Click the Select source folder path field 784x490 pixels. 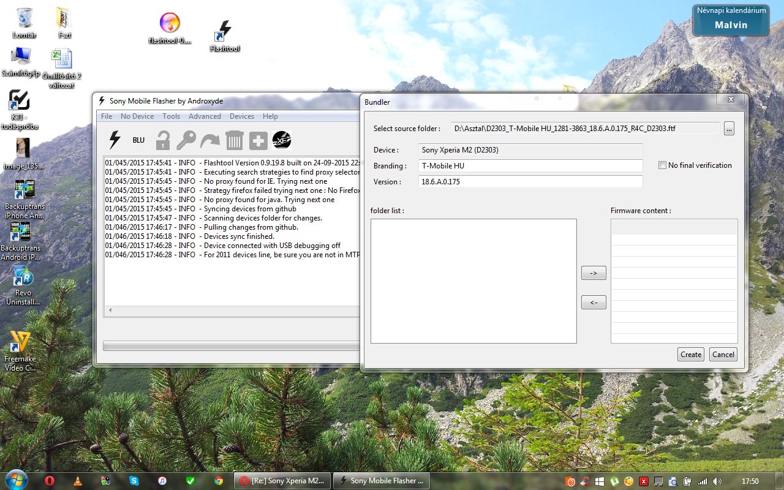[585, 129]
